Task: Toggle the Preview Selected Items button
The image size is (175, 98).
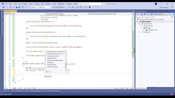Action: [162, 14]
